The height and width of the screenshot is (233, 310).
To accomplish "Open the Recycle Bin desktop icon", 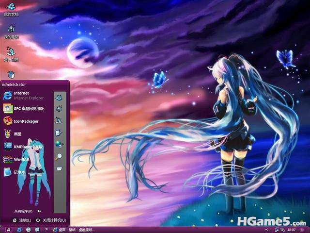I will tap(11, 74).
